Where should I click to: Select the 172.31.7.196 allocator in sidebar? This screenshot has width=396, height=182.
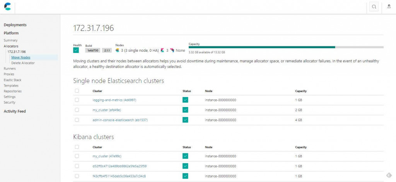(16, 52)
